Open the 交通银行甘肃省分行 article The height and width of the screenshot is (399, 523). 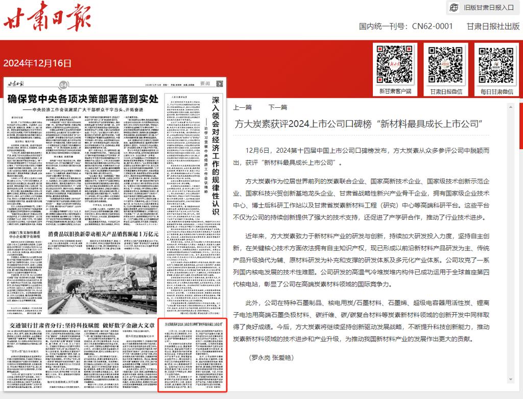click(x=82, y=325)
